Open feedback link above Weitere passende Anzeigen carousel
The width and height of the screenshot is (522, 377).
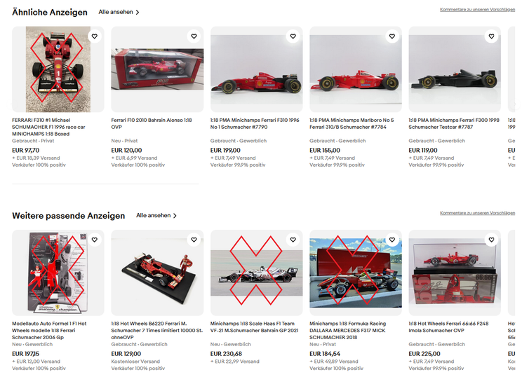[x=477, y=213]
